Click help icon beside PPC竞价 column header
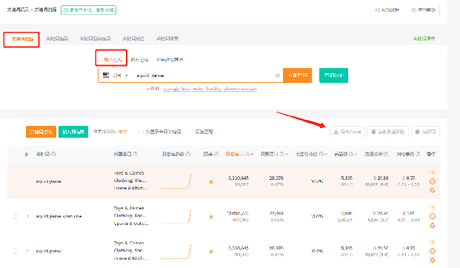Viewport: 460px width, 268px height. click(418, 154)
